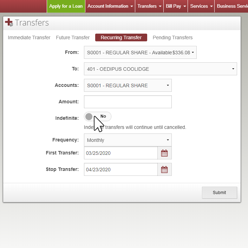
Task: Switch to the Future Transfer tab
Action: coord(73,37)
